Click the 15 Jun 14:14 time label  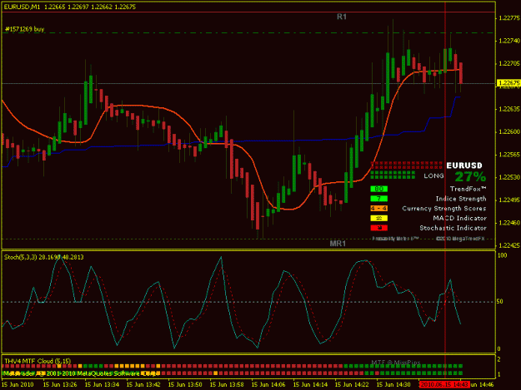coord(310,385)
